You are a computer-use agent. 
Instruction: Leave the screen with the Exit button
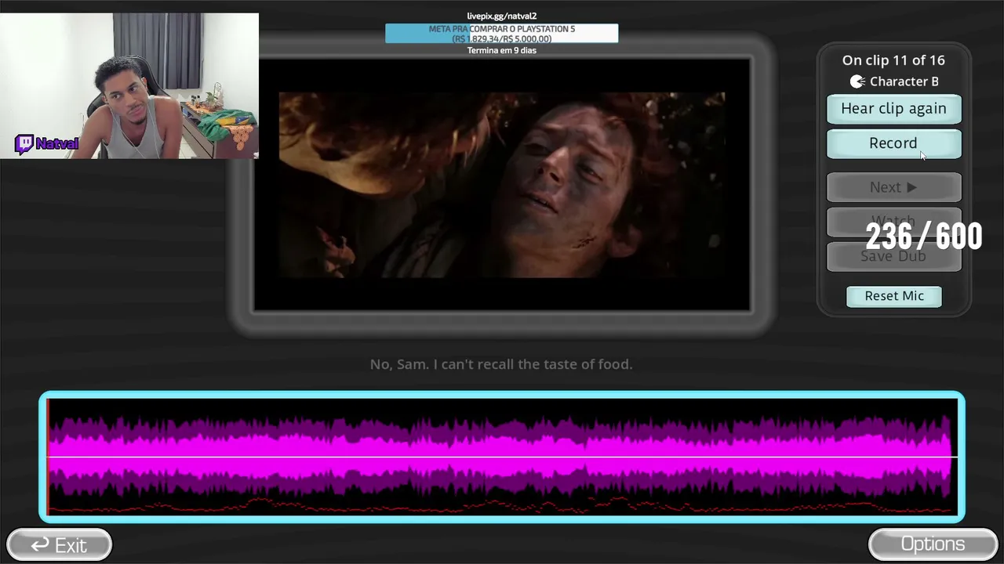(59, 544)
